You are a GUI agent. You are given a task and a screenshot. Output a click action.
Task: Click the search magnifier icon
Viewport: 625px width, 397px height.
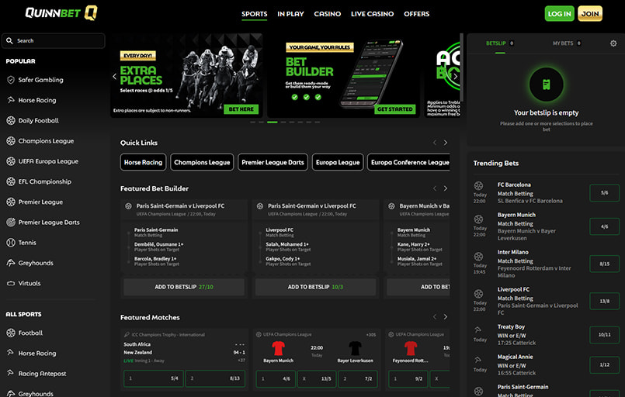click(x=9, y=40)
